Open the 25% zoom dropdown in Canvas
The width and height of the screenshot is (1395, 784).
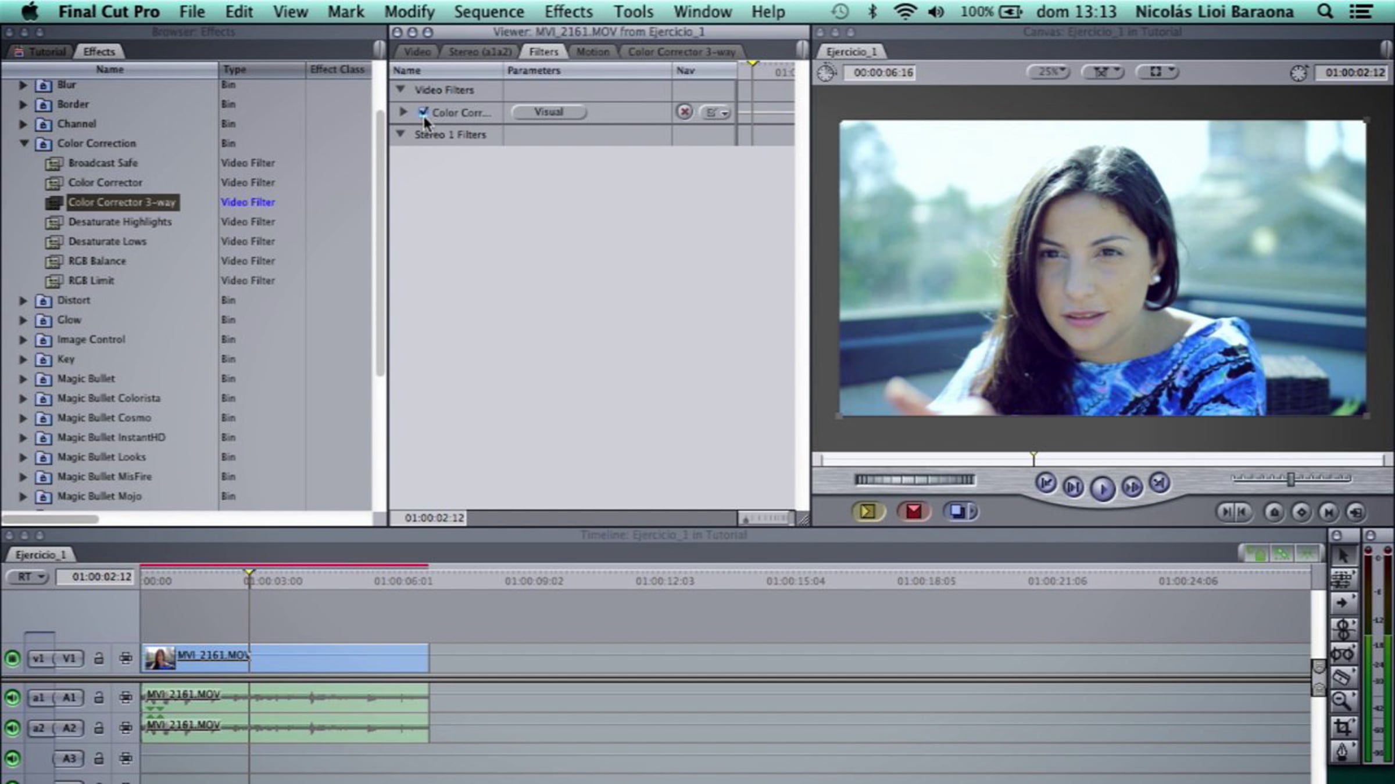coord(1049,72)
